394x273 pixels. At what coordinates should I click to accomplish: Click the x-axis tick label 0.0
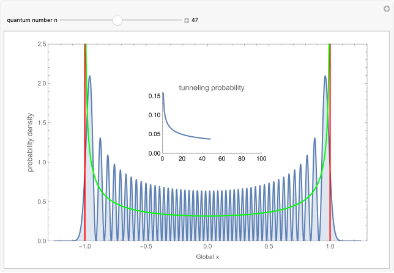pos(207,249)
